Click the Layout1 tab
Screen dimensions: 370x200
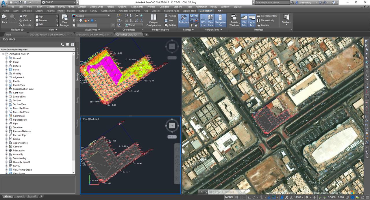click(20, 196)
